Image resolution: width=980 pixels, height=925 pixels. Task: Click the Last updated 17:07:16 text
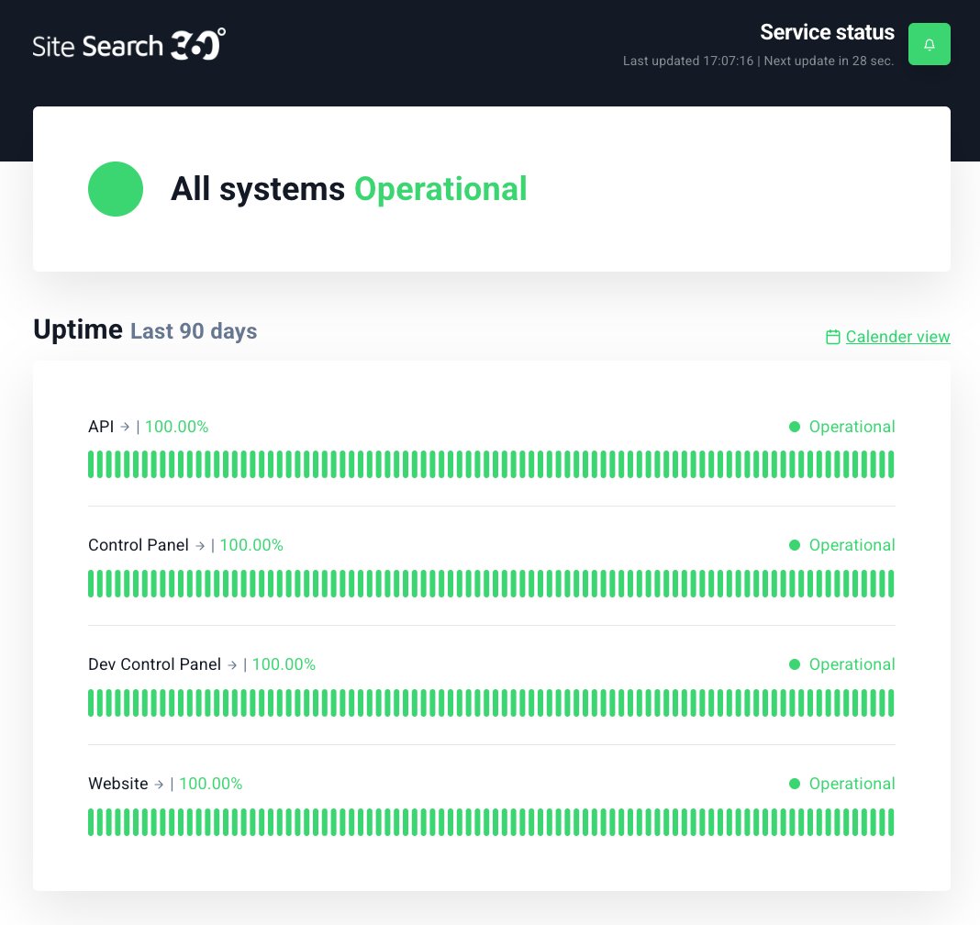[688, 61]
